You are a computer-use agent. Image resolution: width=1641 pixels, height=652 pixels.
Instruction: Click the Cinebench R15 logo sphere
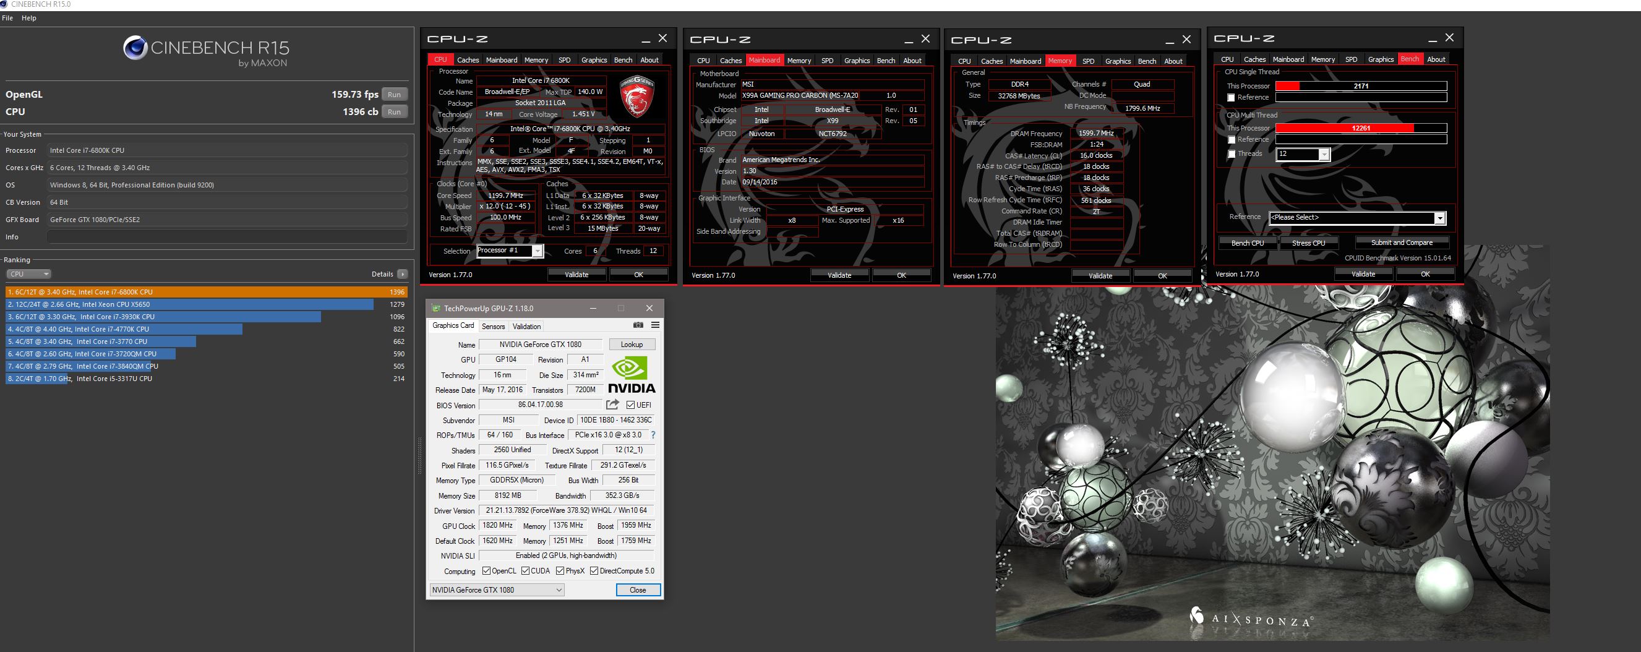pyautogui.click(x=135, y=48)
